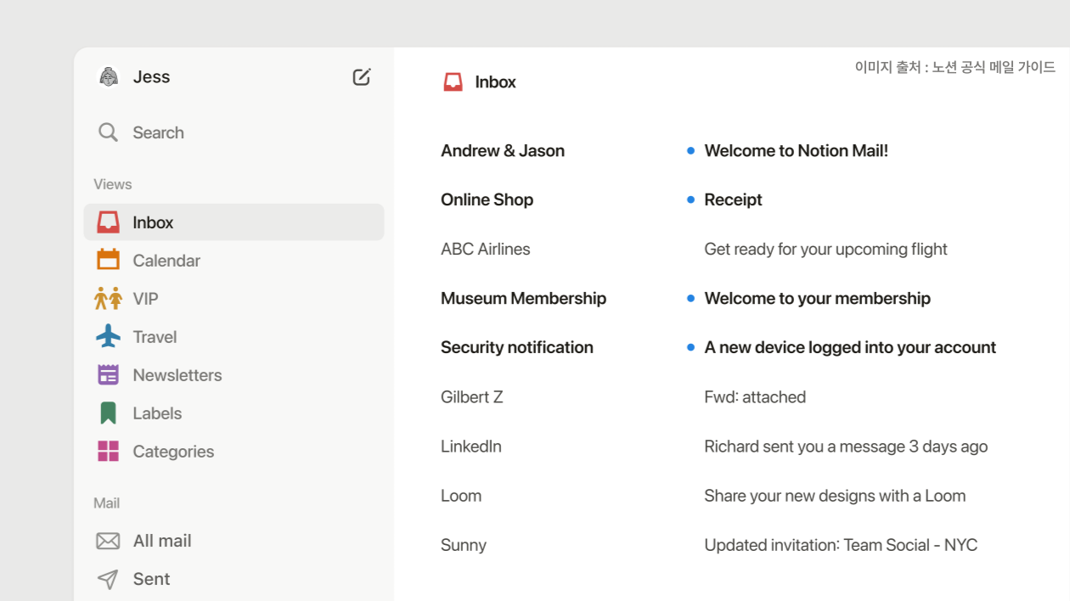This screenshot has height=601, width=1070.
Task: Select the Gilbert Z sender
Action: point(472,397)
